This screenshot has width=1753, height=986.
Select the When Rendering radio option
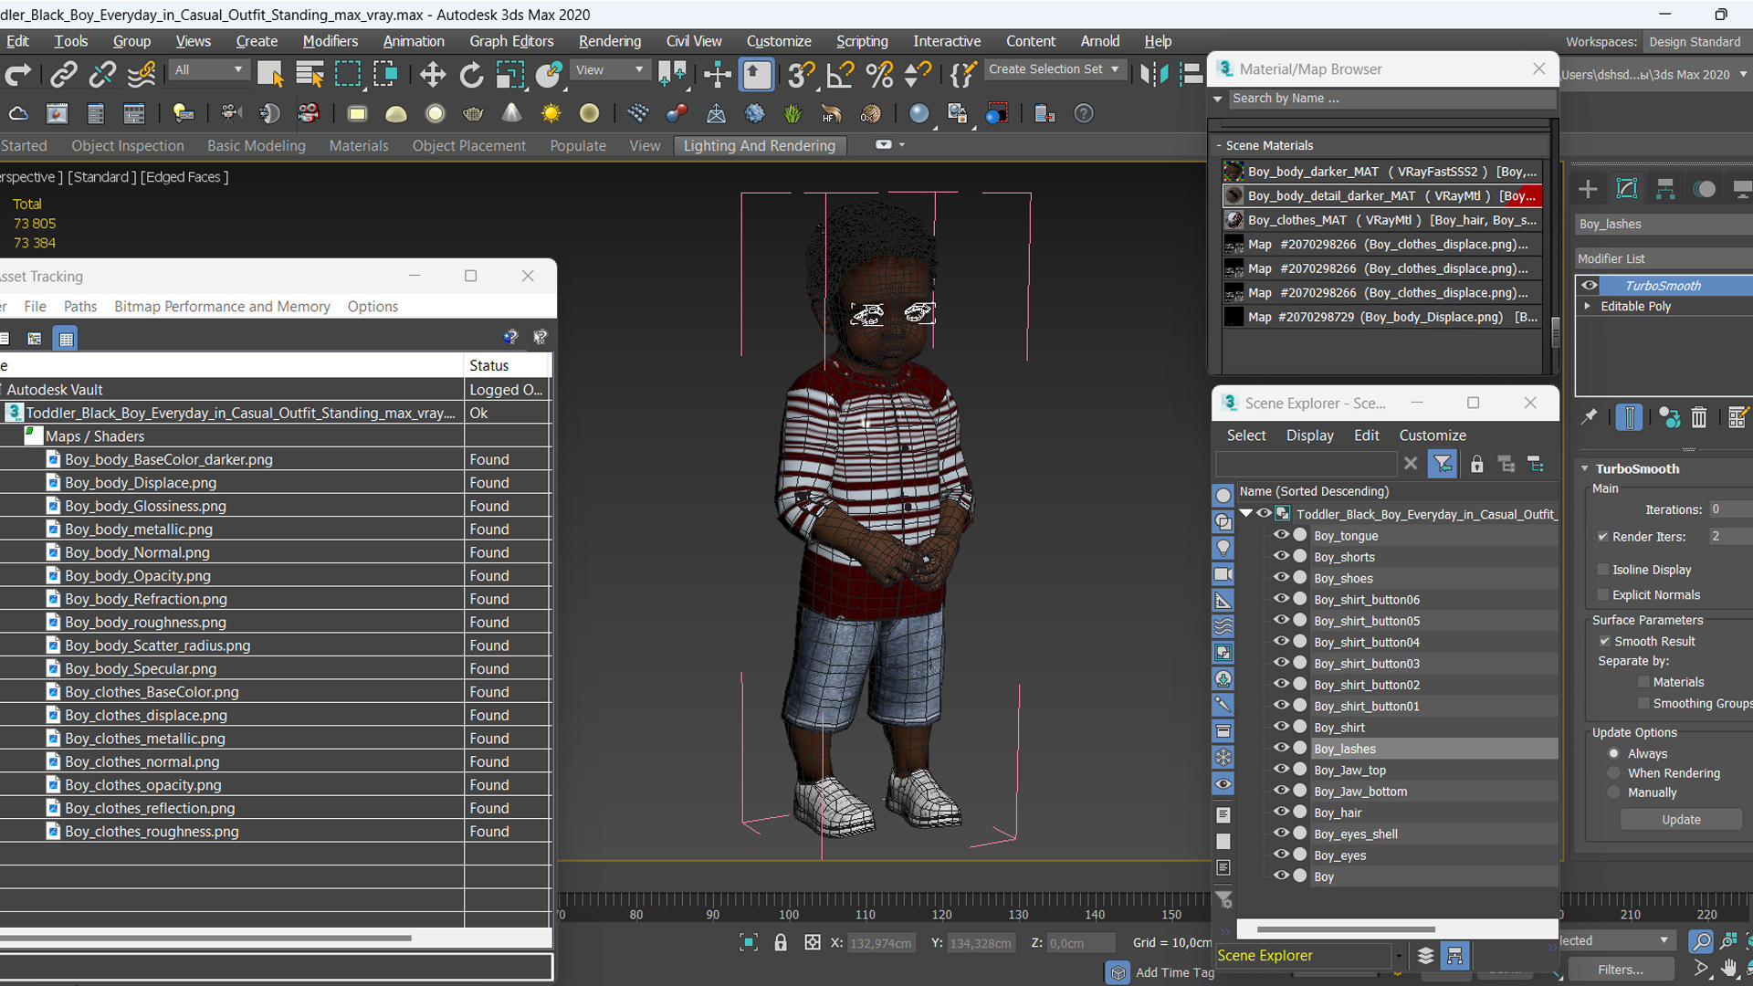(x=1614, y=773)
